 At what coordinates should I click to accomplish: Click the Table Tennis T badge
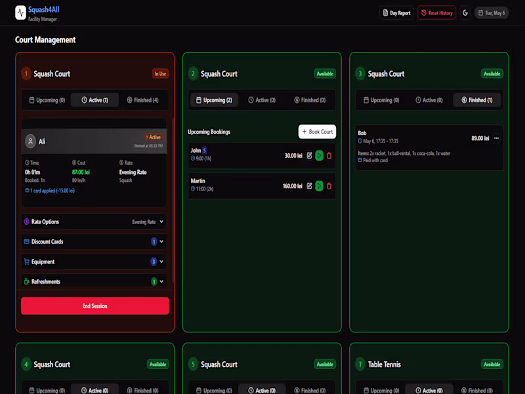coord(360,364)
